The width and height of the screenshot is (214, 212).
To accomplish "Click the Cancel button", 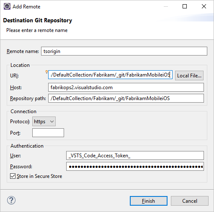I will point(190,201).
